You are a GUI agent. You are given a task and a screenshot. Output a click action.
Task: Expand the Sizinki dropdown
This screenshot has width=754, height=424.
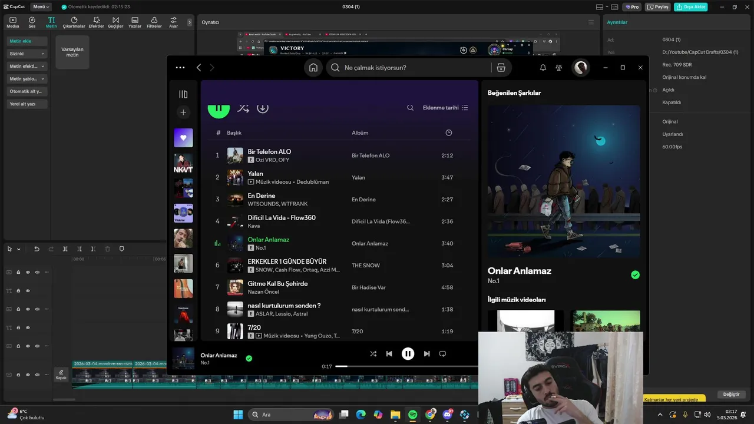tap(27, 54)
